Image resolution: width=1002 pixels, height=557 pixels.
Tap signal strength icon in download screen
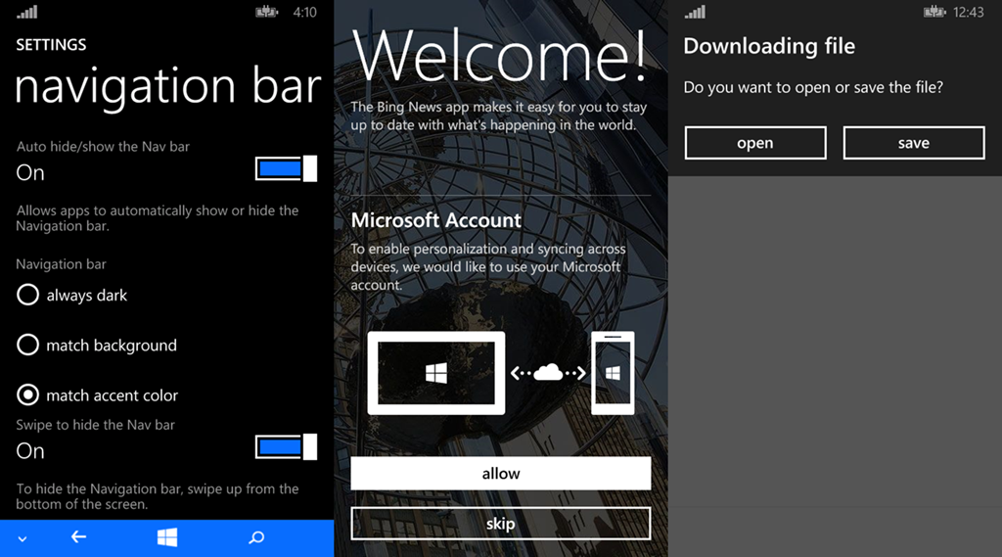point(695,12)
